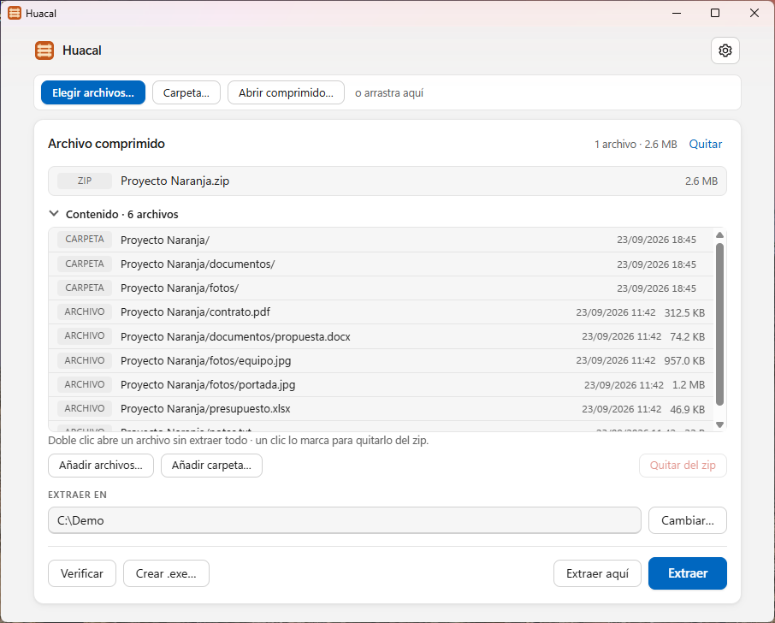This screenshot has height=623, width=775.
Task: Click the o arrastra aquí text
Action: 389,93
